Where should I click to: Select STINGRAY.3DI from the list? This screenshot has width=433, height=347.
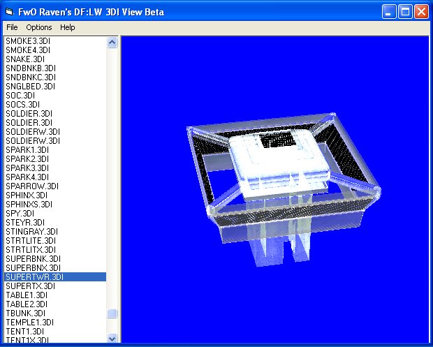32,232
